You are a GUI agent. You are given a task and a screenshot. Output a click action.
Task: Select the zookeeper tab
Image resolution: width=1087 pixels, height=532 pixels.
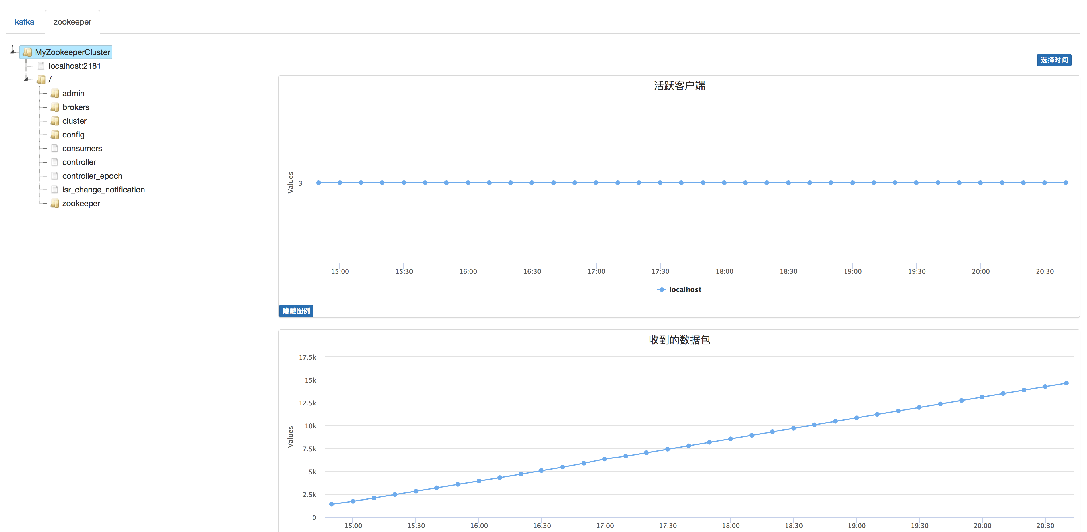tap(72, 22)
